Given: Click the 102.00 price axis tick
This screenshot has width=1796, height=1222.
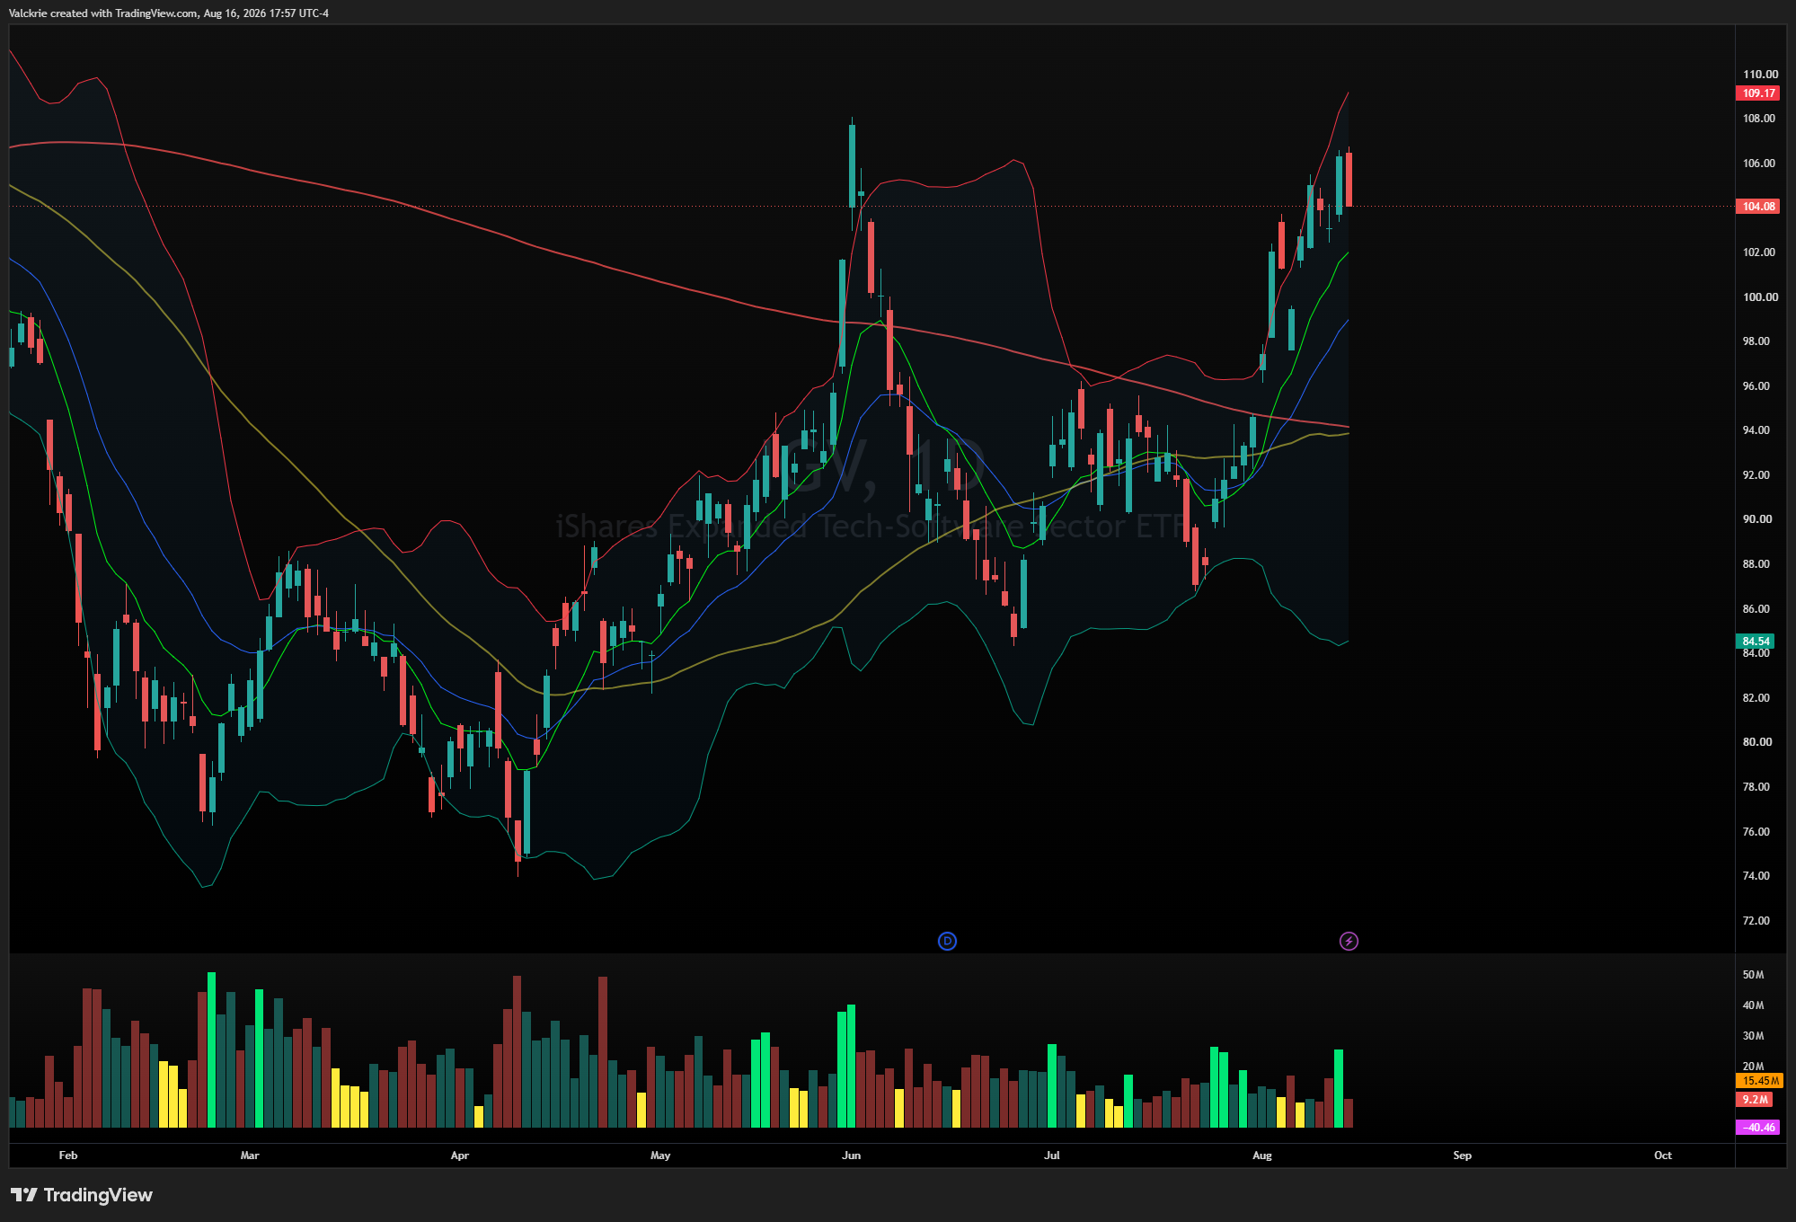Looking at the screenshot, I should pos(1759,252).
